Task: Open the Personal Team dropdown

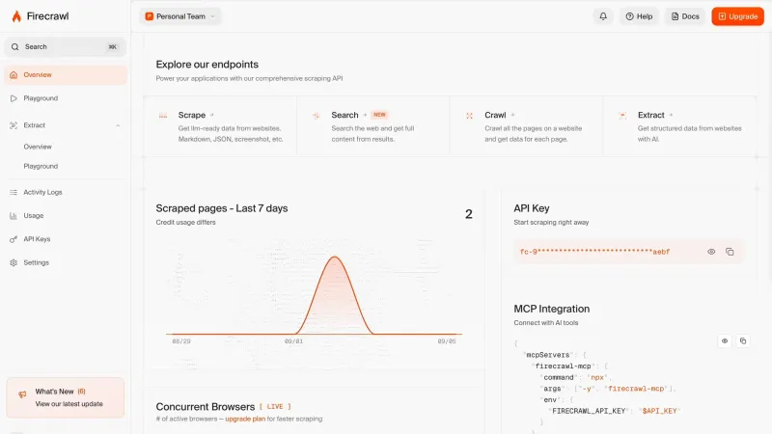Action: [180, 16]
